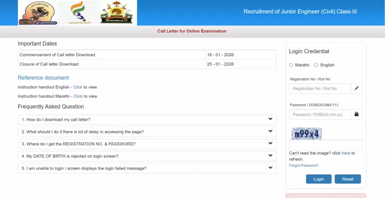Open the English instruction handout Click link

[77, 87]
